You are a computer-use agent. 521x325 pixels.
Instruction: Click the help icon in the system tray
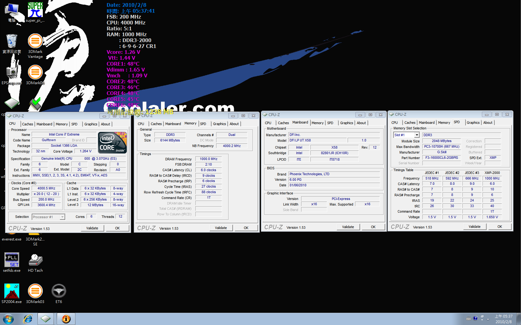click(x=475, y=318)
